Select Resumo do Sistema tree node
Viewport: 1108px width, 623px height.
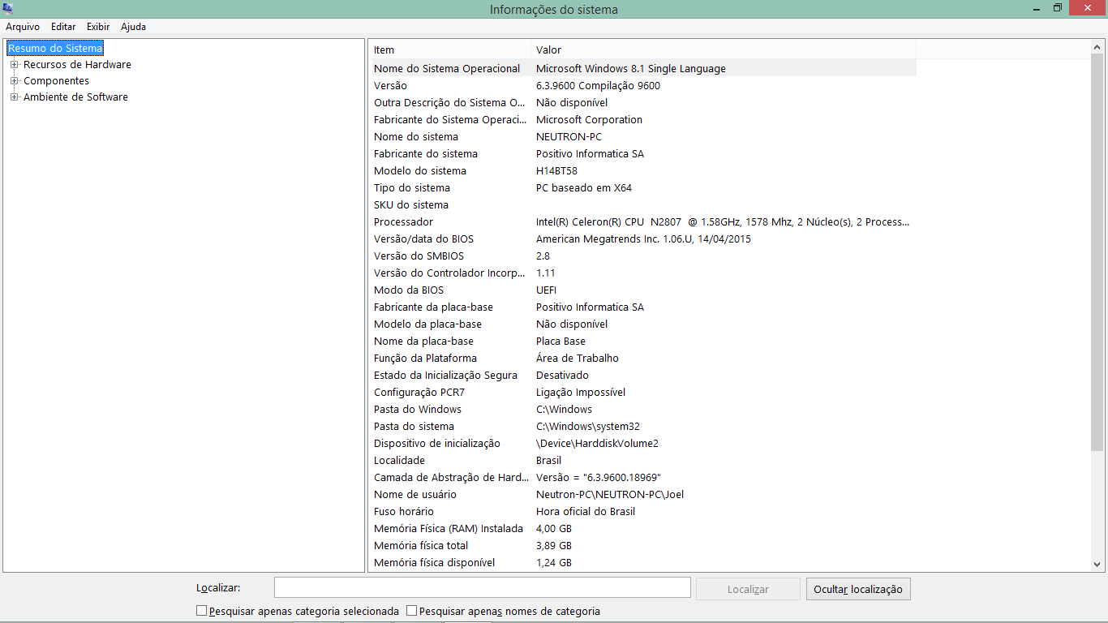click(x=55, y=49)
